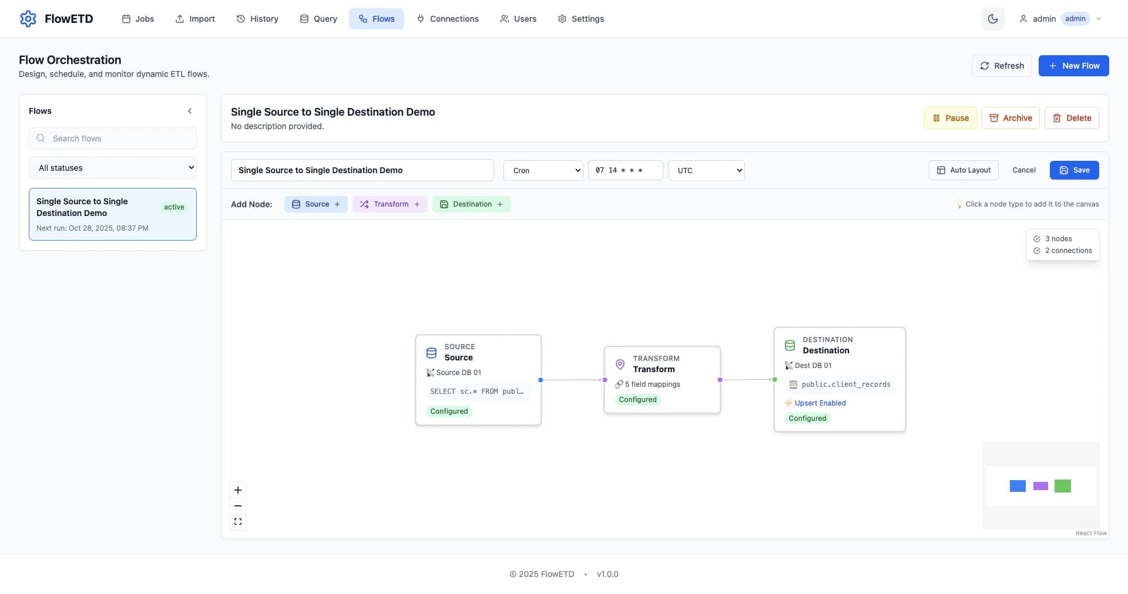1128x594 pixels.
Task: Click the purple Transform block in minimap
Action: pyautogui.click(x=1040, y=486)
